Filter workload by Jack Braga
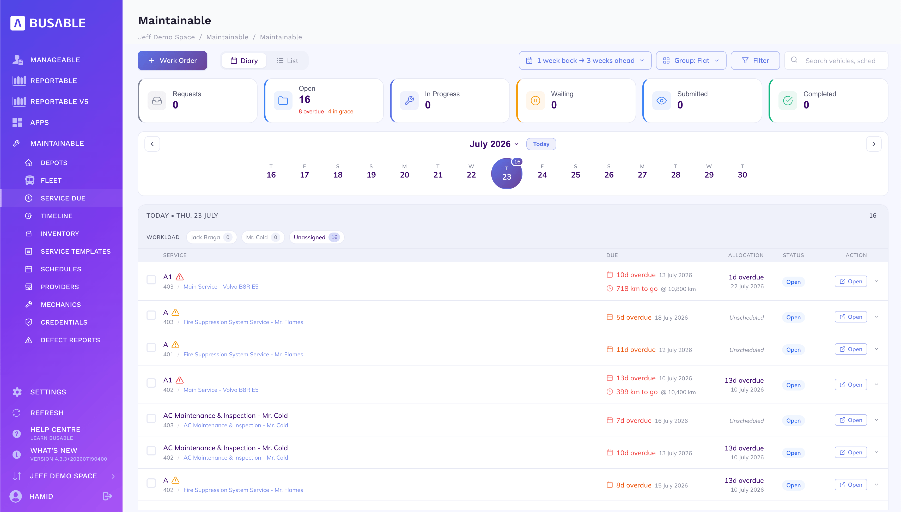 tap(211, 237)
